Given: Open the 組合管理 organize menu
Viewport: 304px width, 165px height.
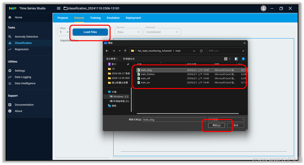Looking at the screenshot, I should coord(112,59).
